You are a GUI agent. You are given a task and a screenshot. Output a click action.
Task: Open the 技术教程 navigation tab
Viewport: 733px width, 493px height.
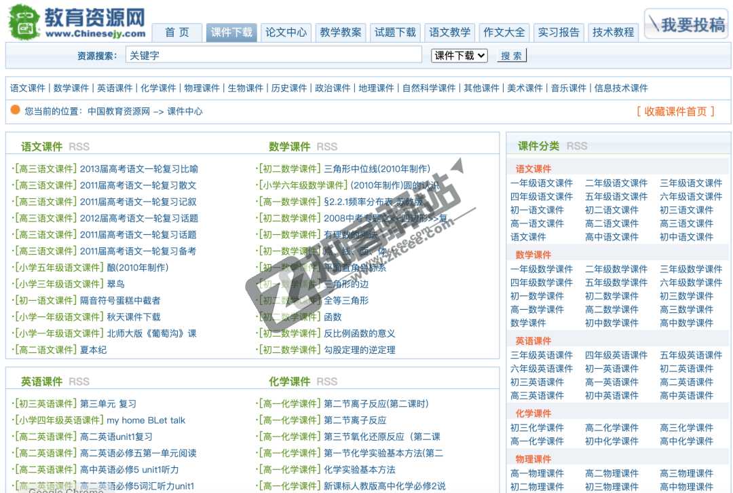(612, 32)
